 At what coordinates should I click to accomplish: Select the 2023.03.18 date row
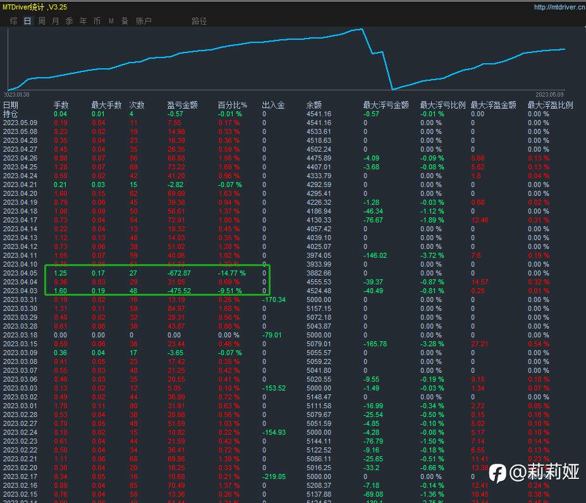click(20, 335)
